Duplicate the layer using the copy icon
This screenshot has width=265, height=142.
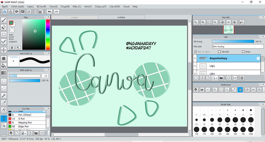[228, 78]
